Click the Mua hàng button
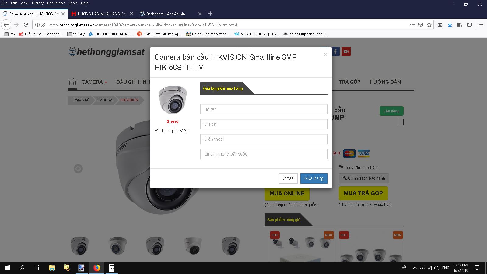The width and height of the screenshot is (487, 274). 314,178
